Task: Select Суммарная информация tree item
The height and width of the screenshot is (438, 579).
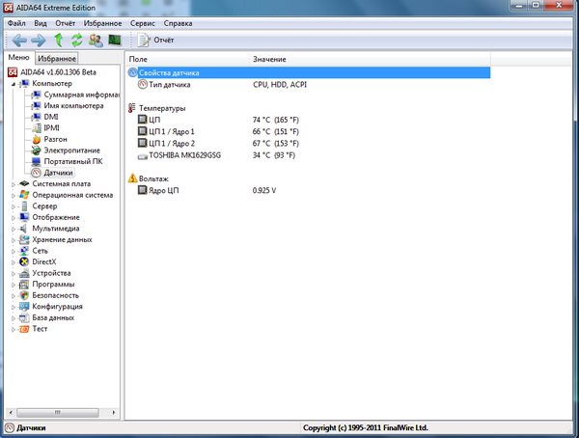Action: tap(81, 95)
